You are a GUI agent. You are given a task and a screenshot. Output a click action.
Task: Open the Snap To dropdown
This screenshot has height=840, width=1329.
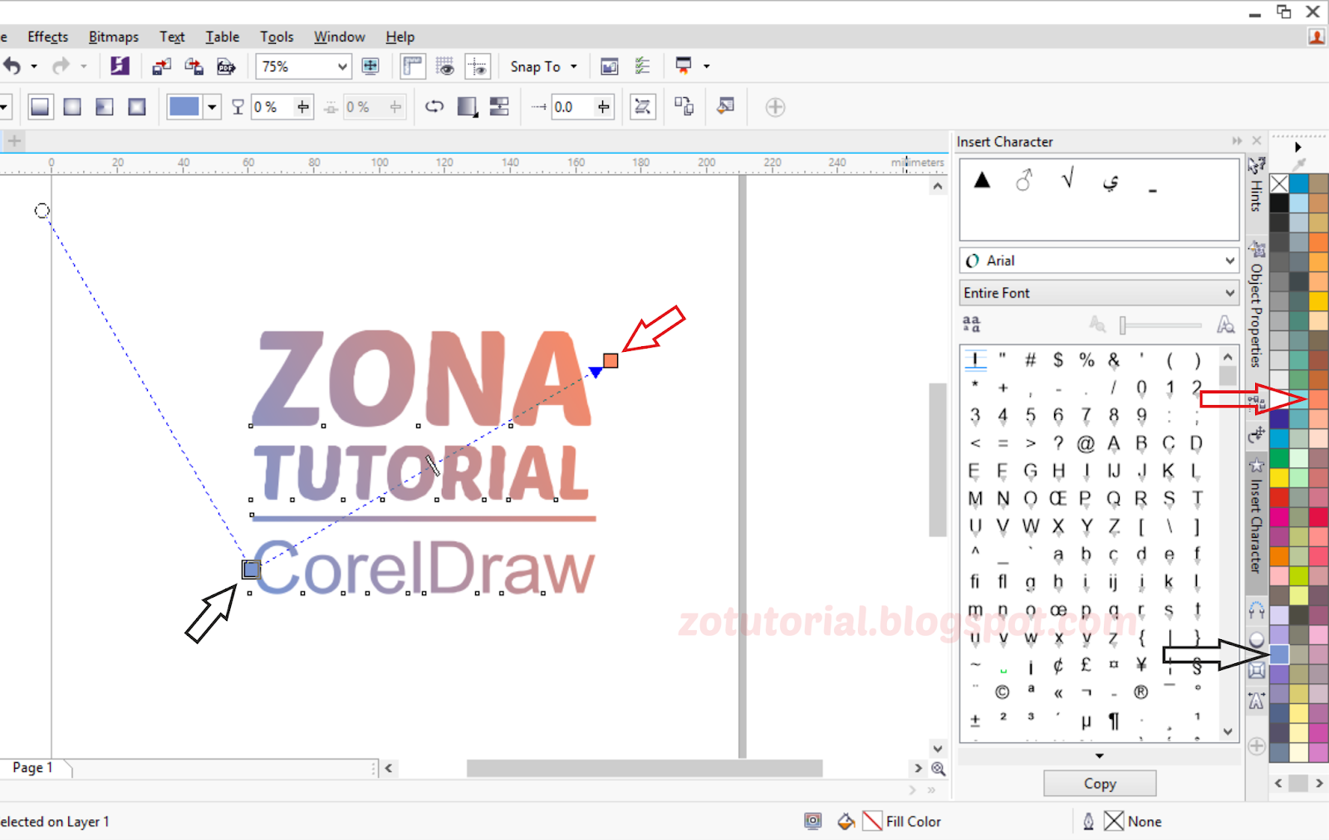click(543, 66)
